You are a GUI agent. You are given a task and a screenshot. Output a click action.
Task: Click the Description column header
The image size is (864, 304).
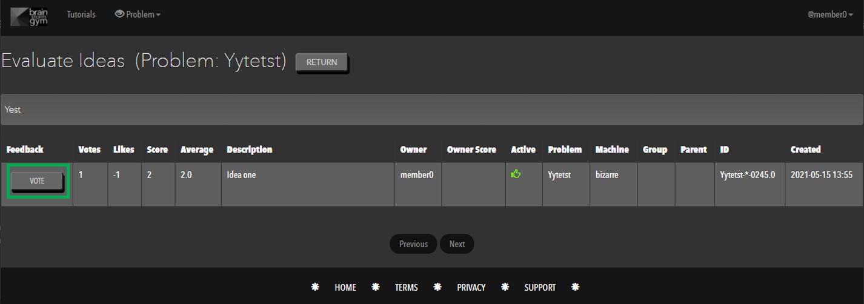coord(249,150)
